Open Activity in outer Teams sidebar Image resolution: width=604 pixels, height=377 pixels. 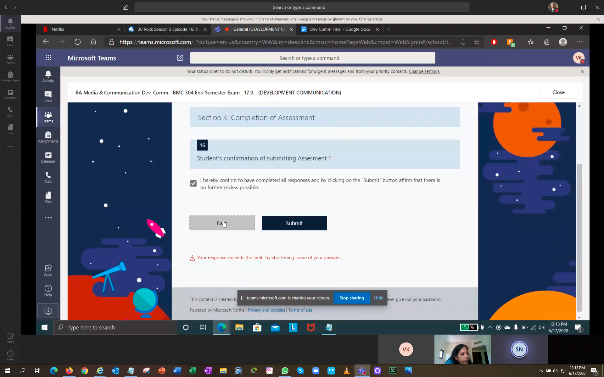click(10, 24)
